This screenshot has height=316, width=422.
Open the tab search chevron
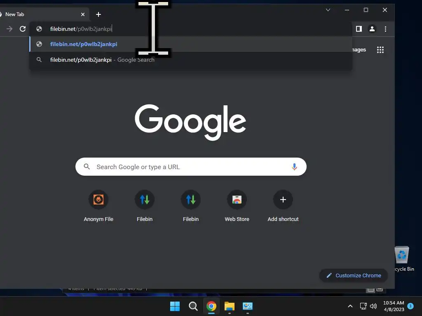328,10
